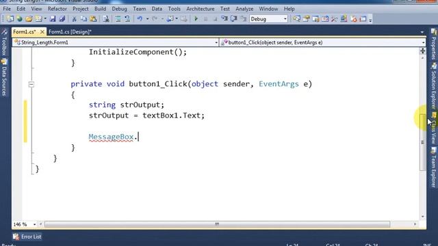Click the Redo arrow icon
Screen dimensions: 438x246
click(x=155, y=19)
